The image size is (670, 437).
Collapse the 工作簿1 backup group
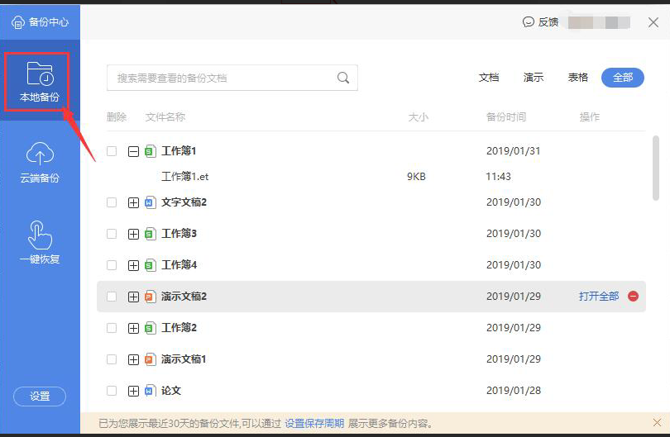(x=133, y=151)
